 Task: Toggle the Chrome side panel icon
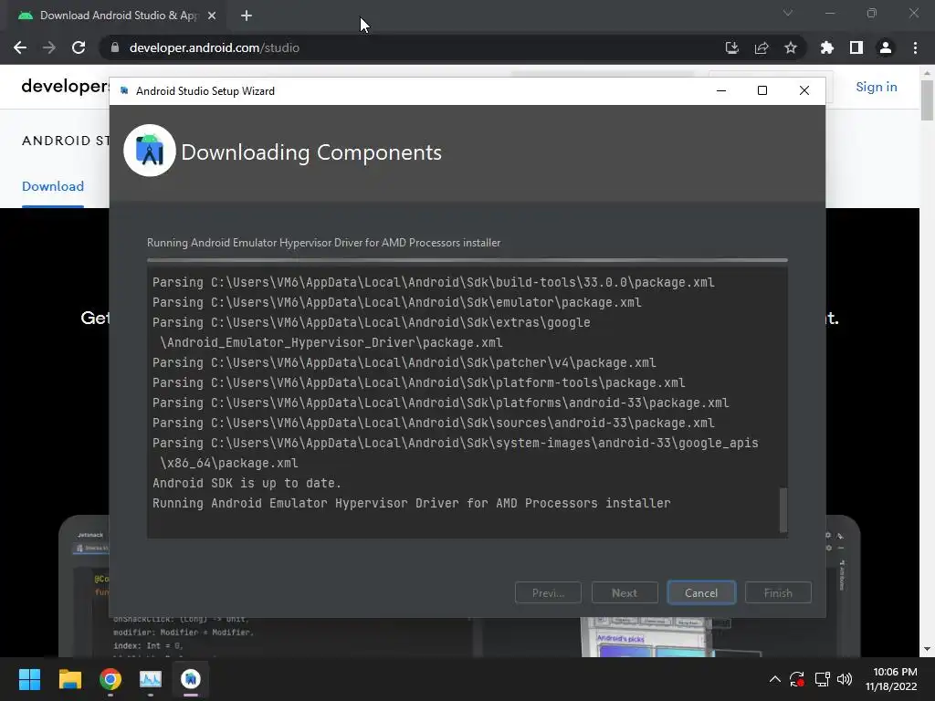[x=856, y=47]
